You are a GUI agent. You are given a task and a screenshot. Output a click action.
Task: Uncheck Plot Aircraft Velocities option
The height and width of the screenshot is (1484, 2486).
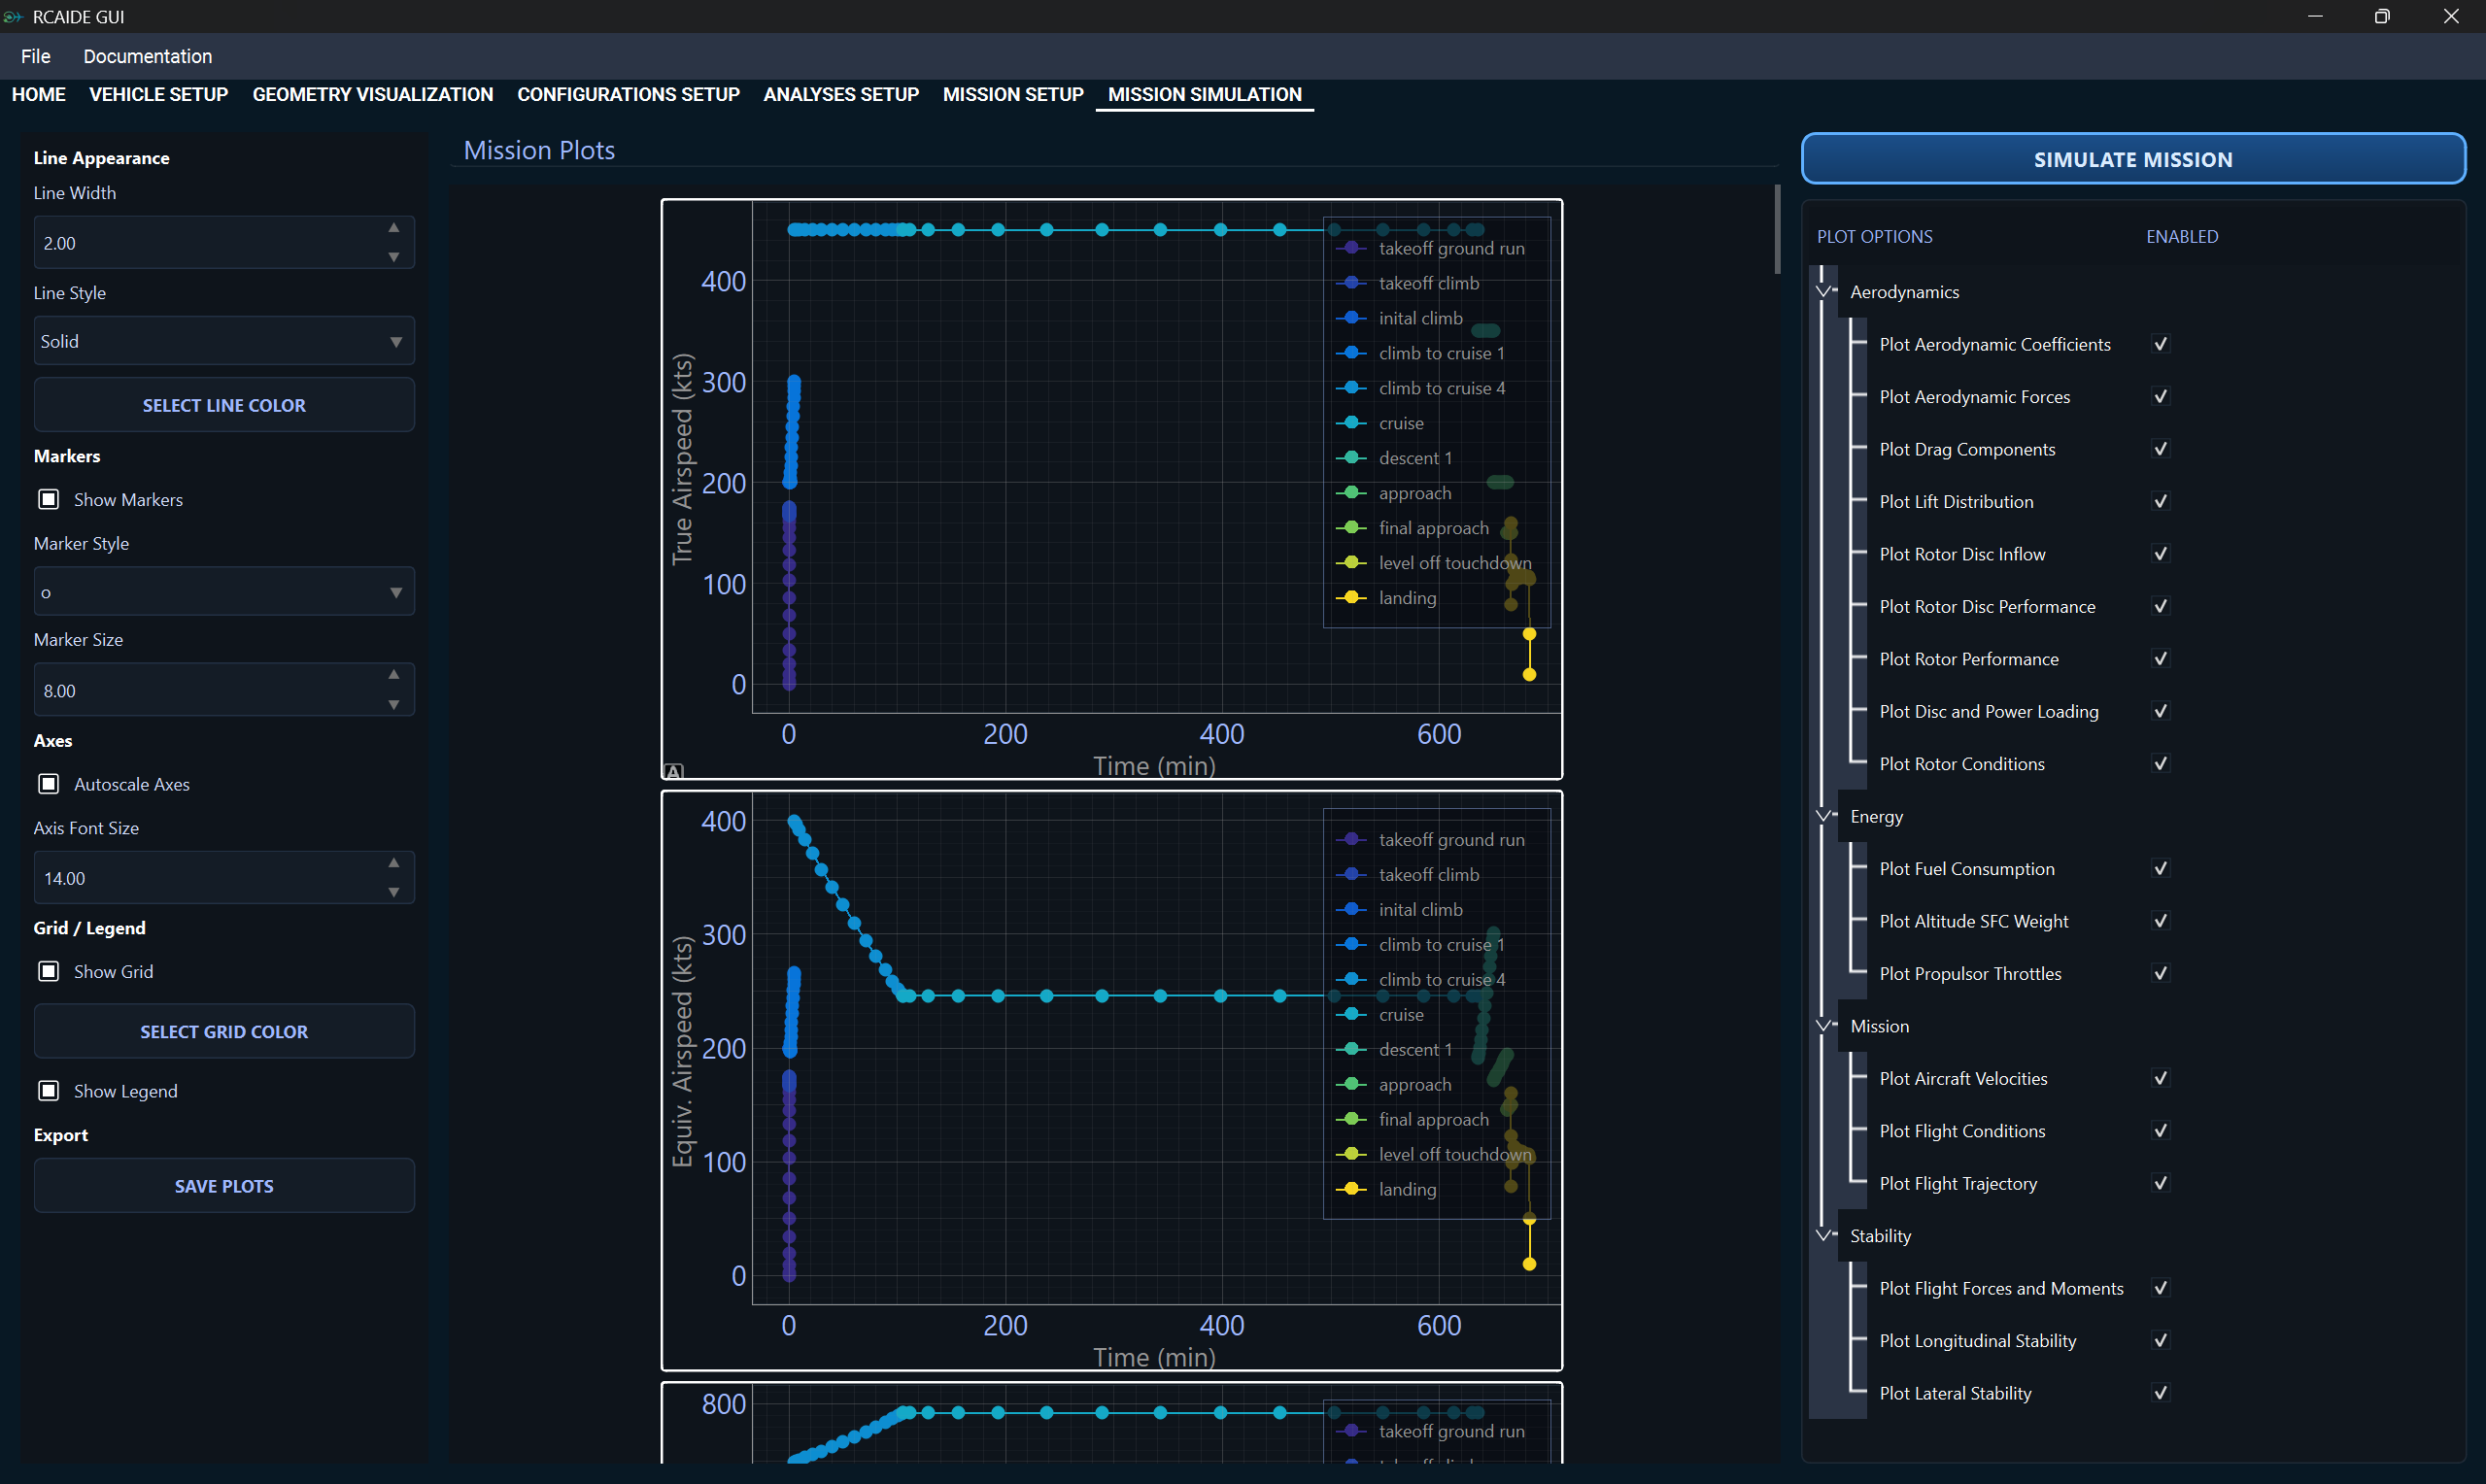2160,1078
